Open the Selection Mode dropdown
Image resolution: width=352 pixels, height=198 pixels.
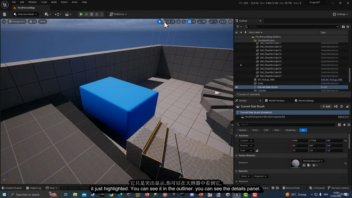(x=25, y=14)
